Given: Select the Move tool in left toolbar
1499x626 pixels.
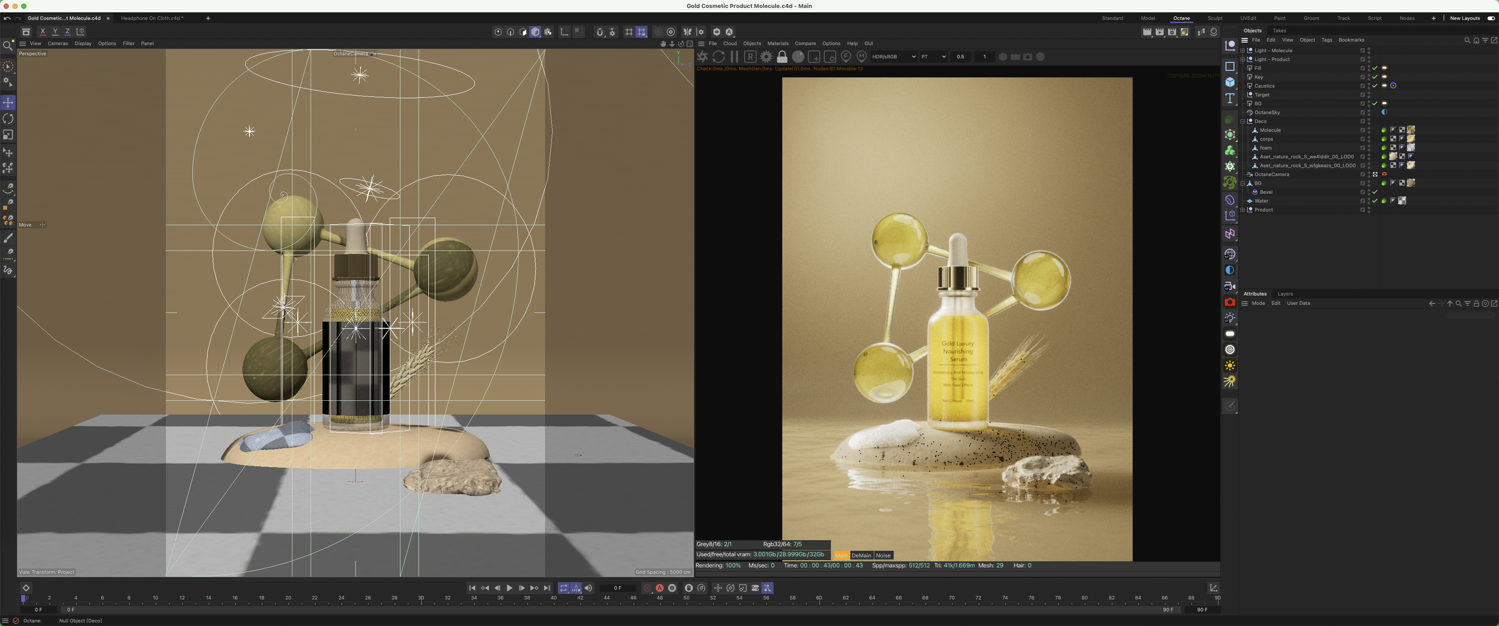Looking at the screenshot, I should [x=8, y=103].
